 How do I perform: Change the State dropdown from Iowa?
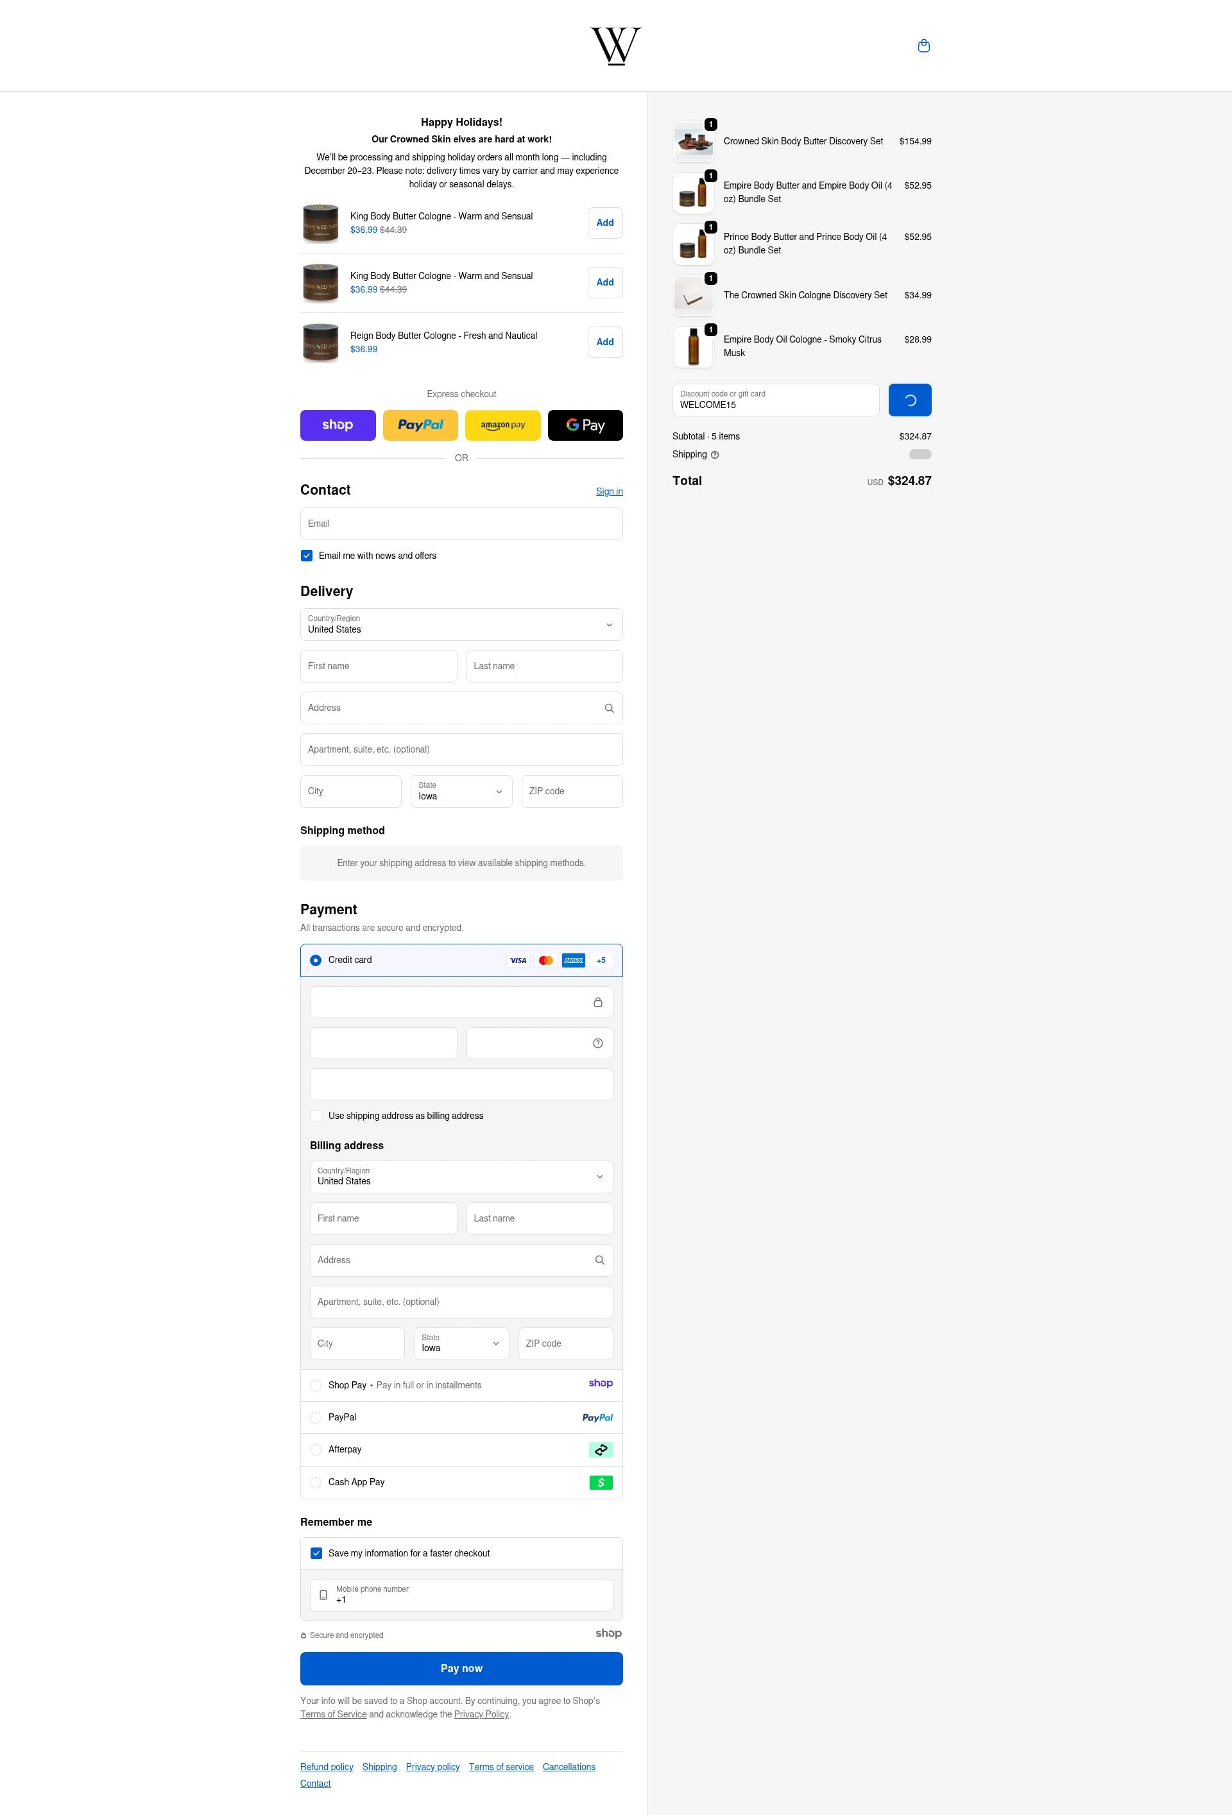click(x=461, y=791)
